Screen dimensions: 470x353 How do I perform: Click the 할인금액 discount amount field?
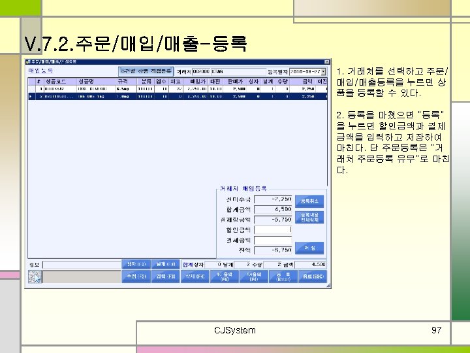(273, 230)
